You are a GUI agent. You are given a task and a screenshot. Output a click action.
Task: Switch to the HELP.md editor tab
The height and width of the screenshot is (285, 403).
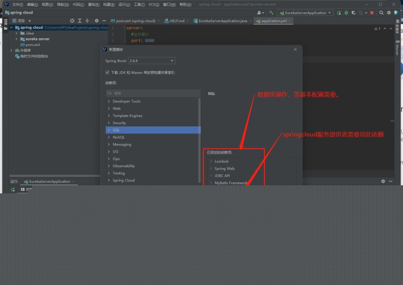pos(177,21)
